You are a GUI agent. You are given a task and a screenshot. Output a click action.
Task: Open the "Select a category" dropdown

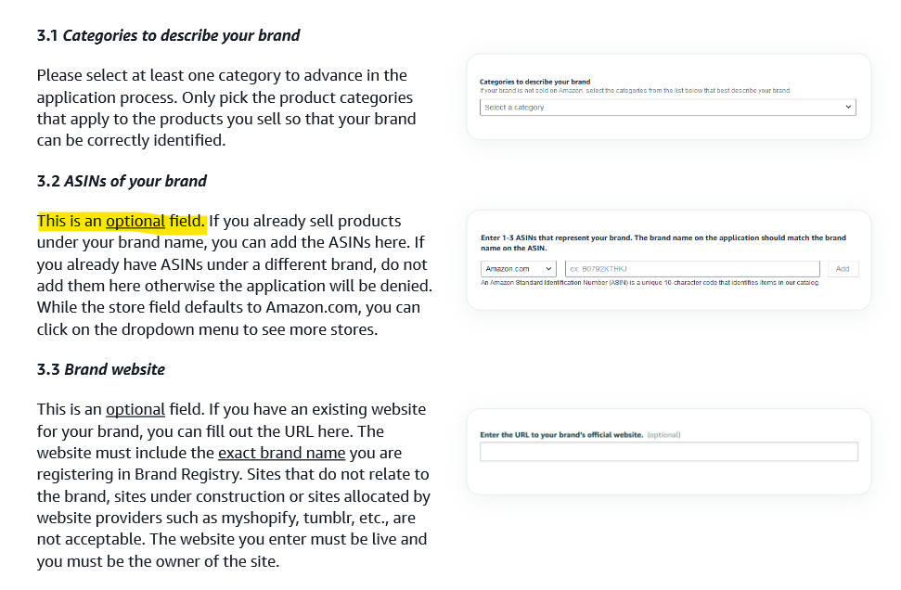pos(668,108)
